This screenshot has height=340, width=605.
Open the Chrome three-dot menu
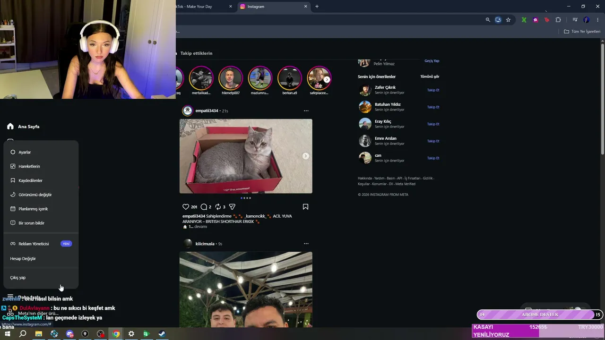pos(598,20)
